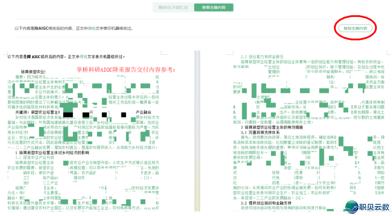This screenshot has height=216, width=392.
Task: Switch to the 降AIGC片段汇总 tab
Action: (173, 7)
